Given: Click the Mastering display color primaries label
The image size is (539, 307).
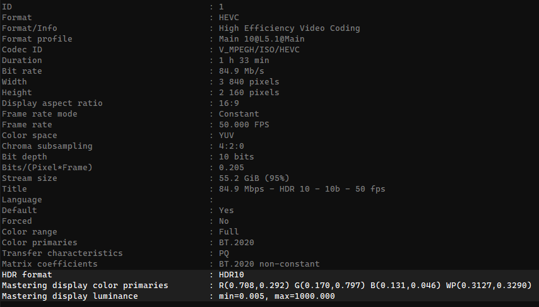Looking at the screenshot, I should [85, 286].
